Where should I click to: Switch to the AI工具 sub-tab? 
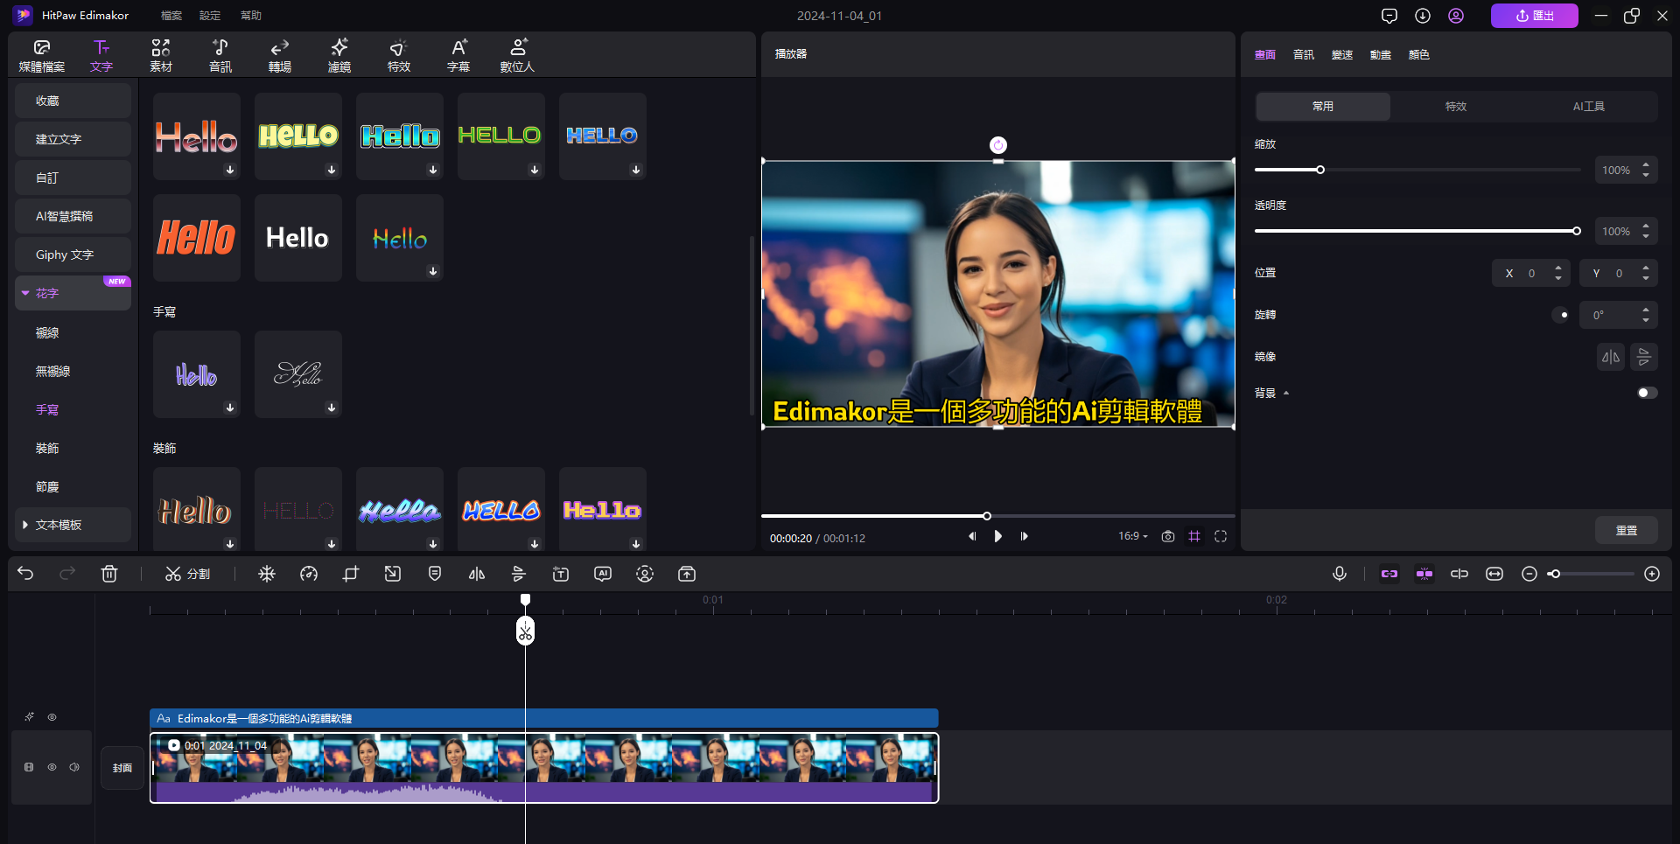(1589, 107)
